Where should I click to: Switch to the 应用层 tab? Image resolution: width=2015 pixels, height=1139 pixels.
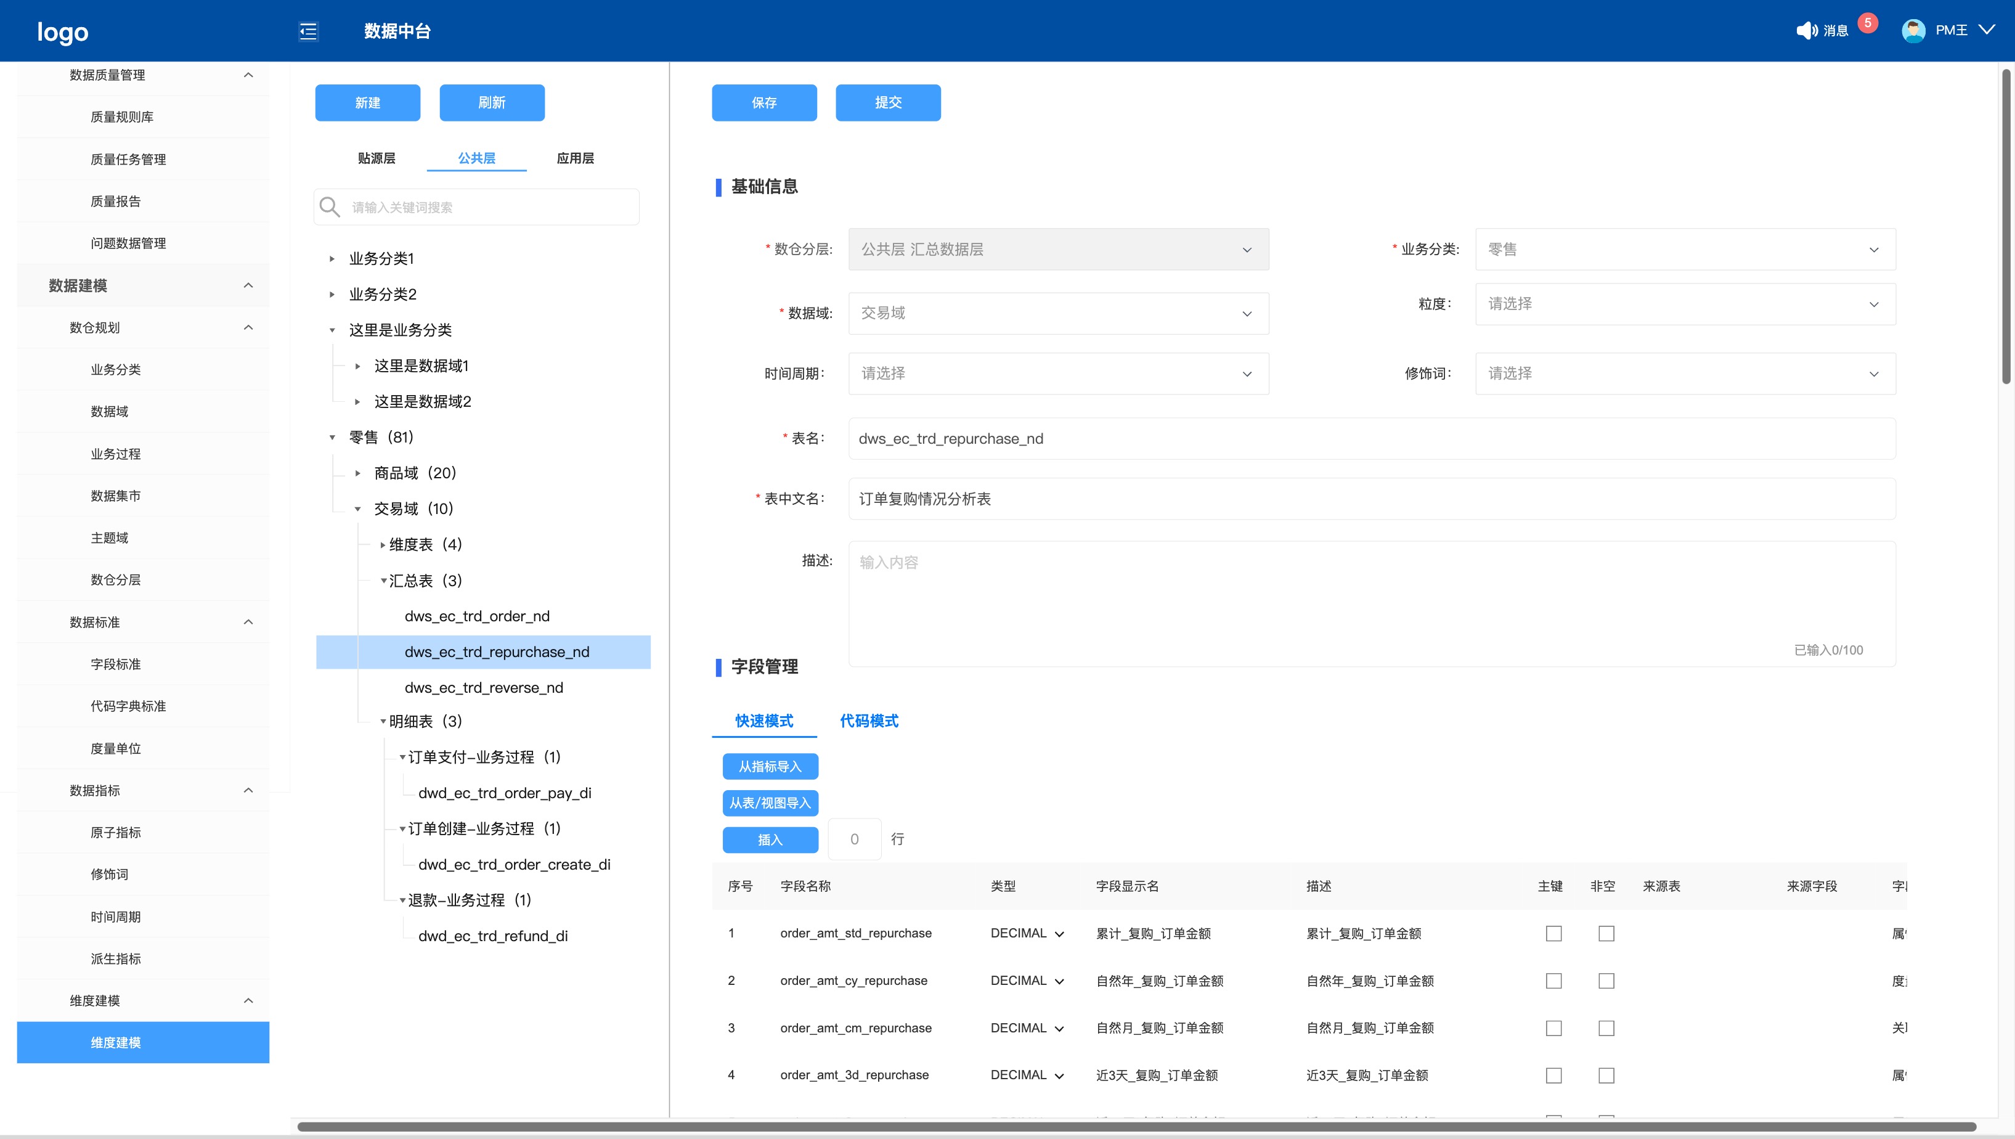pos(575,158)
